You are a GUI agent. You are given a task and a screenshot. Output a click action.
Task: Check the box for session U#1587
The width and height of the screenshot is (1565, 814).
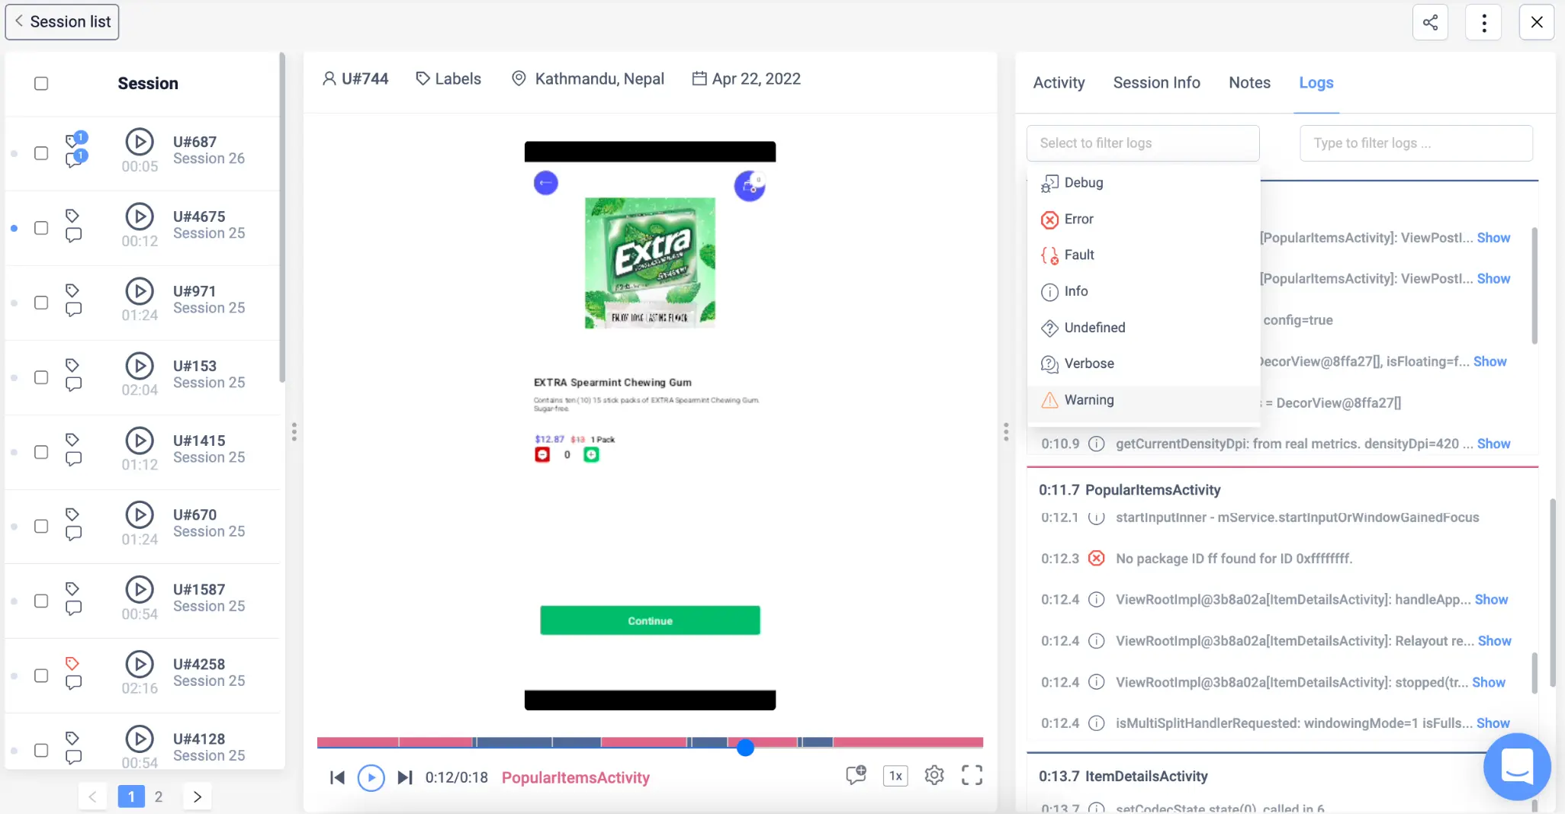coord(41,601)
